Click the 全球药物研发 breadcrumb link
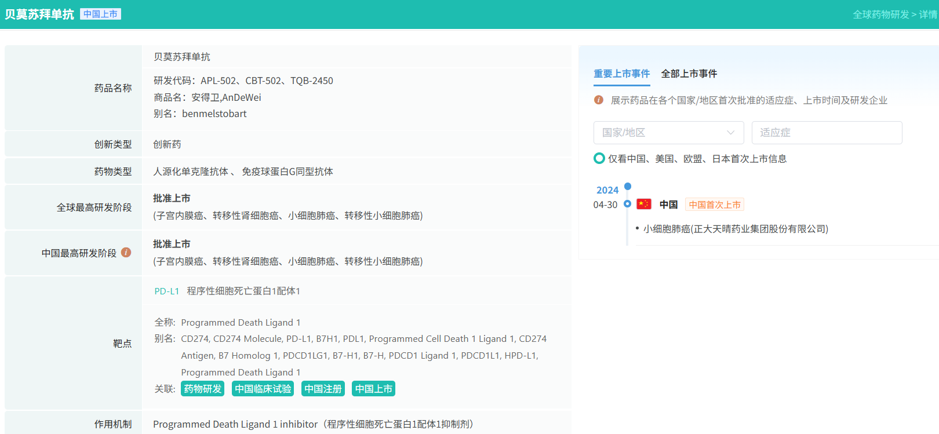The width and height of the screenshot is (939, 434). pos(880,14)
